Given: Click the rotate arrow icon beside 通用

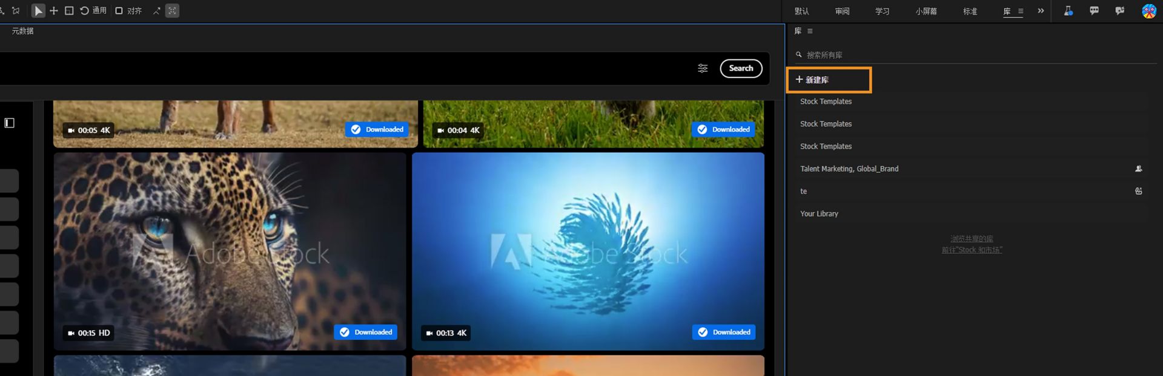Looking at the screenshot, I should click(x=85, y=11).
